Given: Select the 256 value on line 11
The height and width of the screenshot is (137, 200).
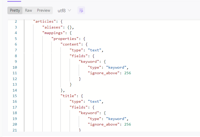Looking at the screenshot, I should 128,73.
